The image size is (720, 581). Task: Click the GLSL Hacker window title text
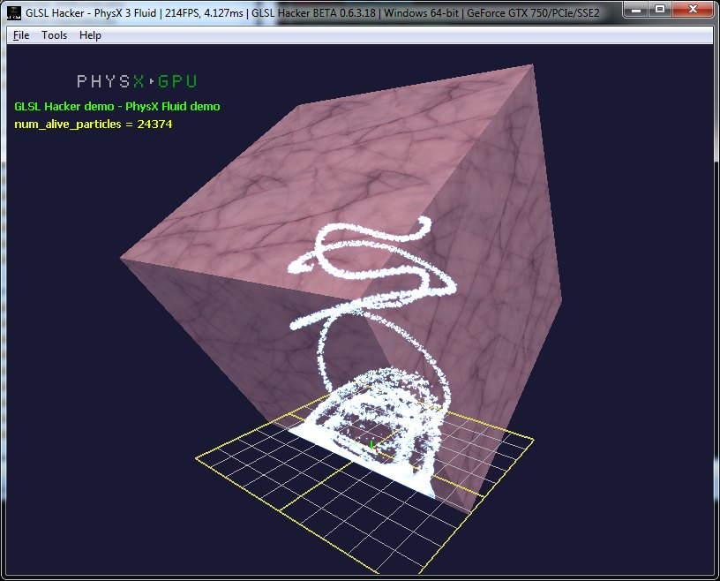pyautogui.click(x=312, y=13)
